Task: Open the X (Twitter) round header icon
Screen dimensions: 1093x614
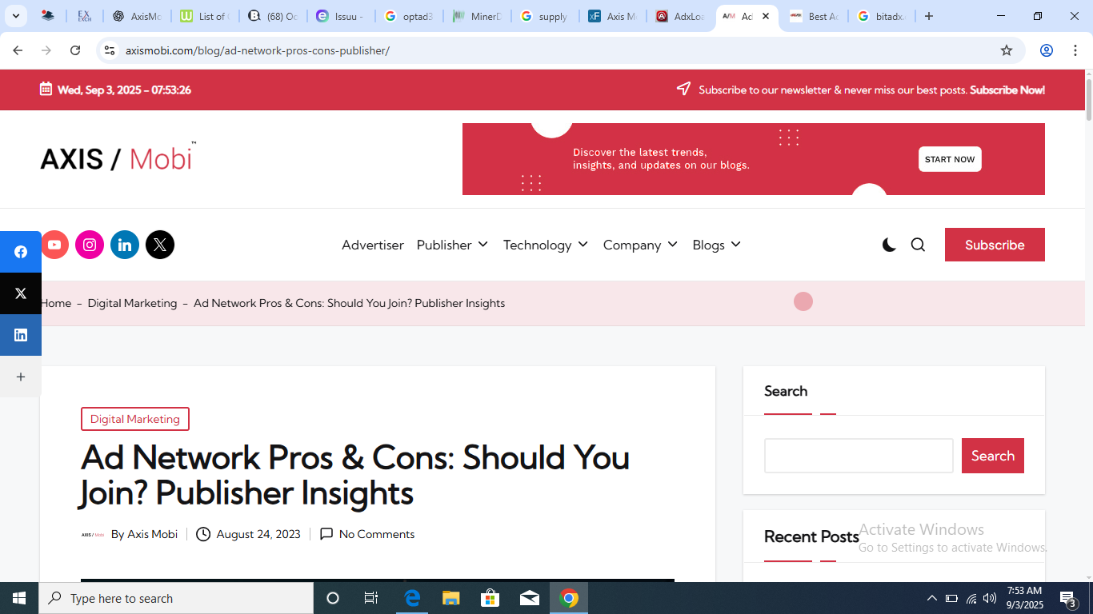Action: pos(160,245)
